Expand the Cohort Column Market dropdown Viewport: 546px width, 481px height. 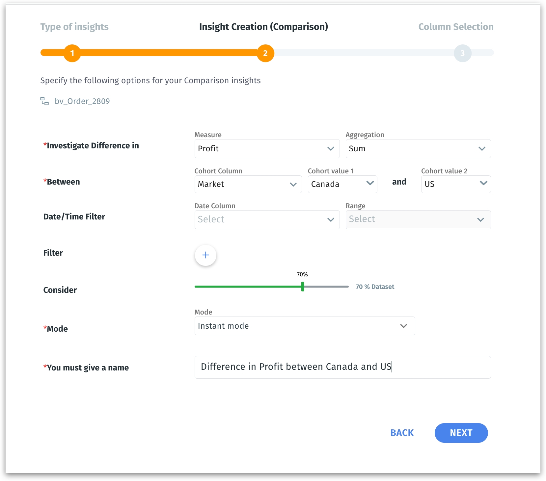point(248,184)
